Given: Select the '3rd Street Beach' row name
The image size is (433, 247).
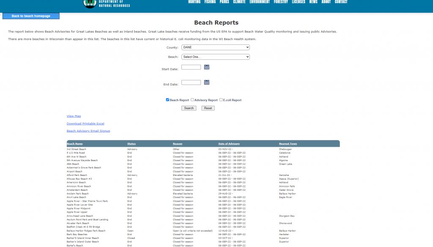Looking at the screenshot, I should pos(76,149).
